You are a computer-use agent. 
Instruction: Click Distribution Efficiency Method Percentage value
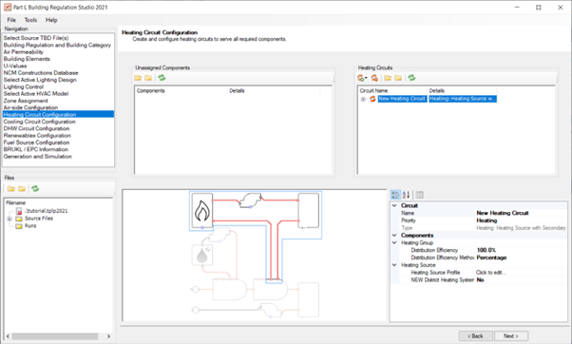pyautogui.click(x=521, y=258)
